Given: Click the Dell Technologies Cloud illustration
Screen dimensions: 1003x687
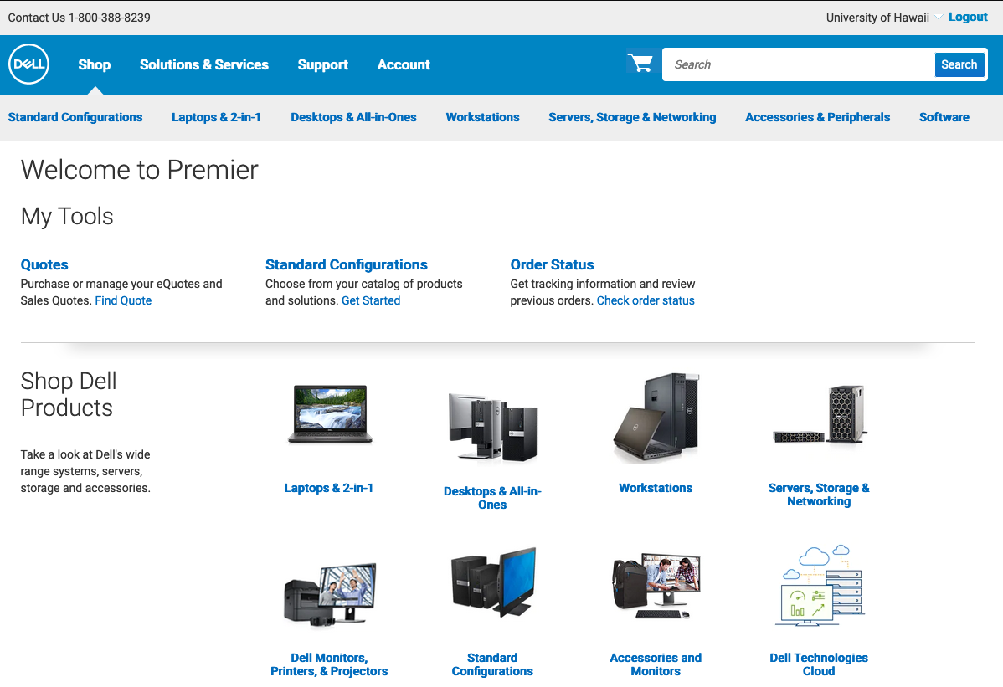Looking at the screenshot, I should click(819, 586).
